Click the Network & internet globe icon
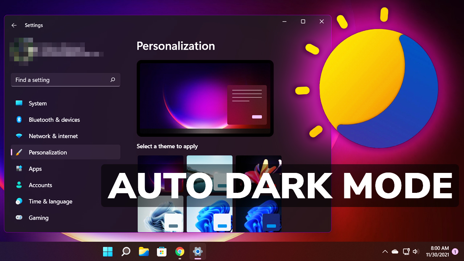 point(19,136)
